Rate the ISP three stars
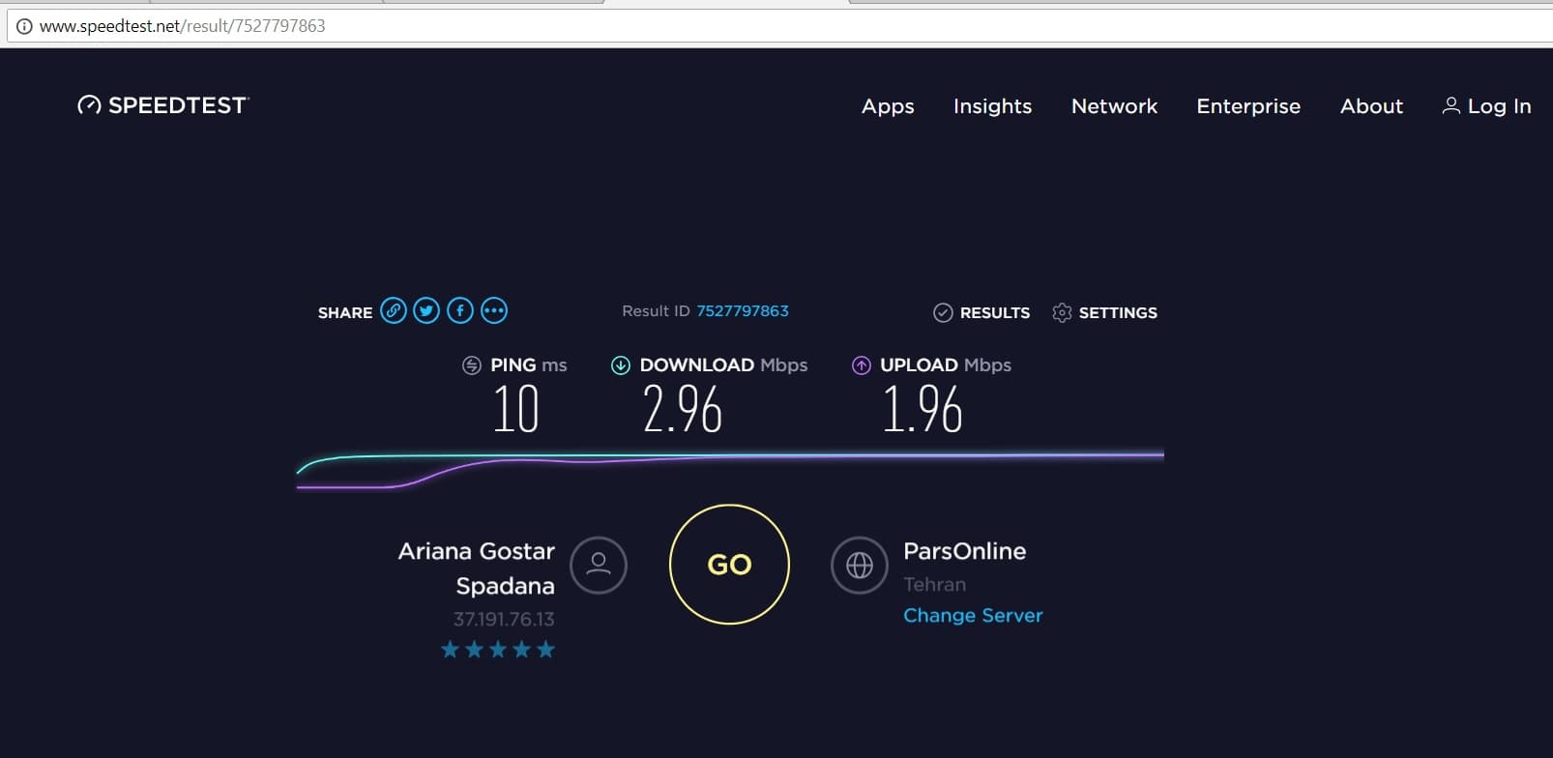 click(x=498, y=649)
